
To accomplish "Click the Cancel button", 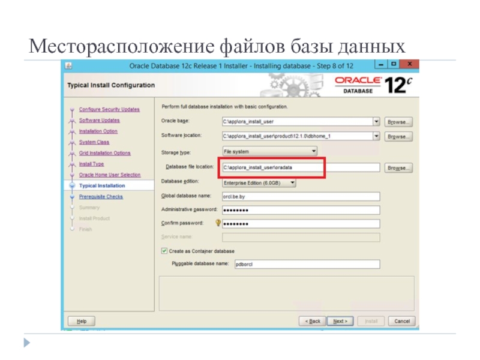I will 401,321.
